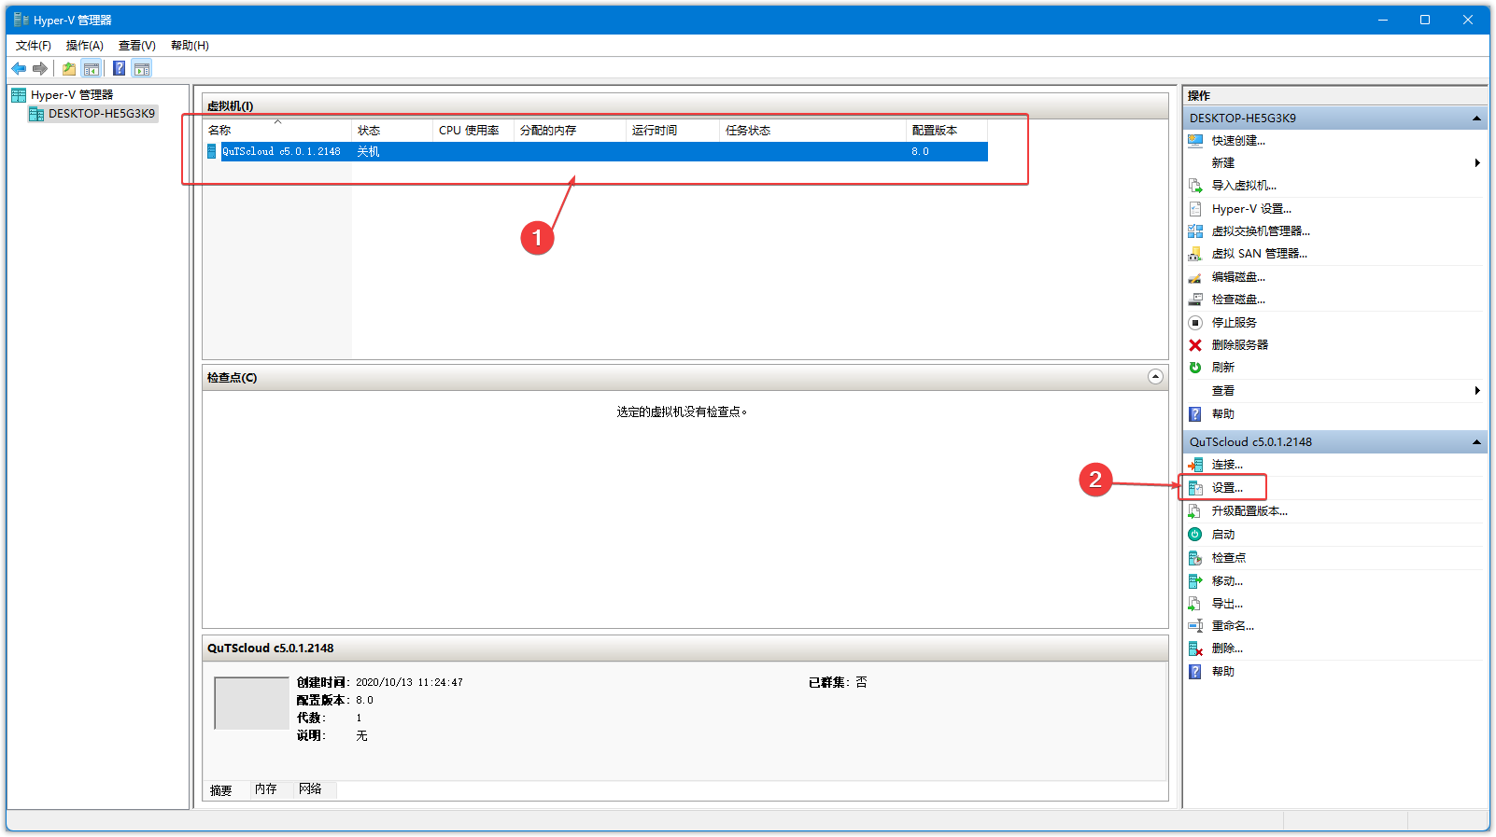Click the 设置 icon for QuTScloud
This screenshot has height=837, width=1496.
(x=1195, y=488)
